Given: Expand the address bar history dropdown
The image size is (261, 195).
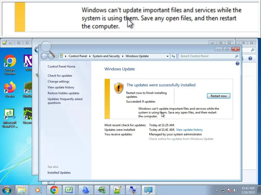Looking at the screenshot, I should tap(167, 56).
